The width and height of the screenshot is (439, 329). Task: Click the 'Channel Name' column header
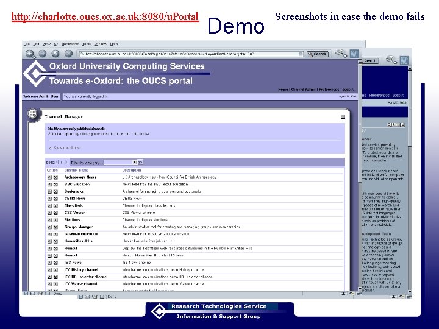pyautogui.click(x=76, y=170)
